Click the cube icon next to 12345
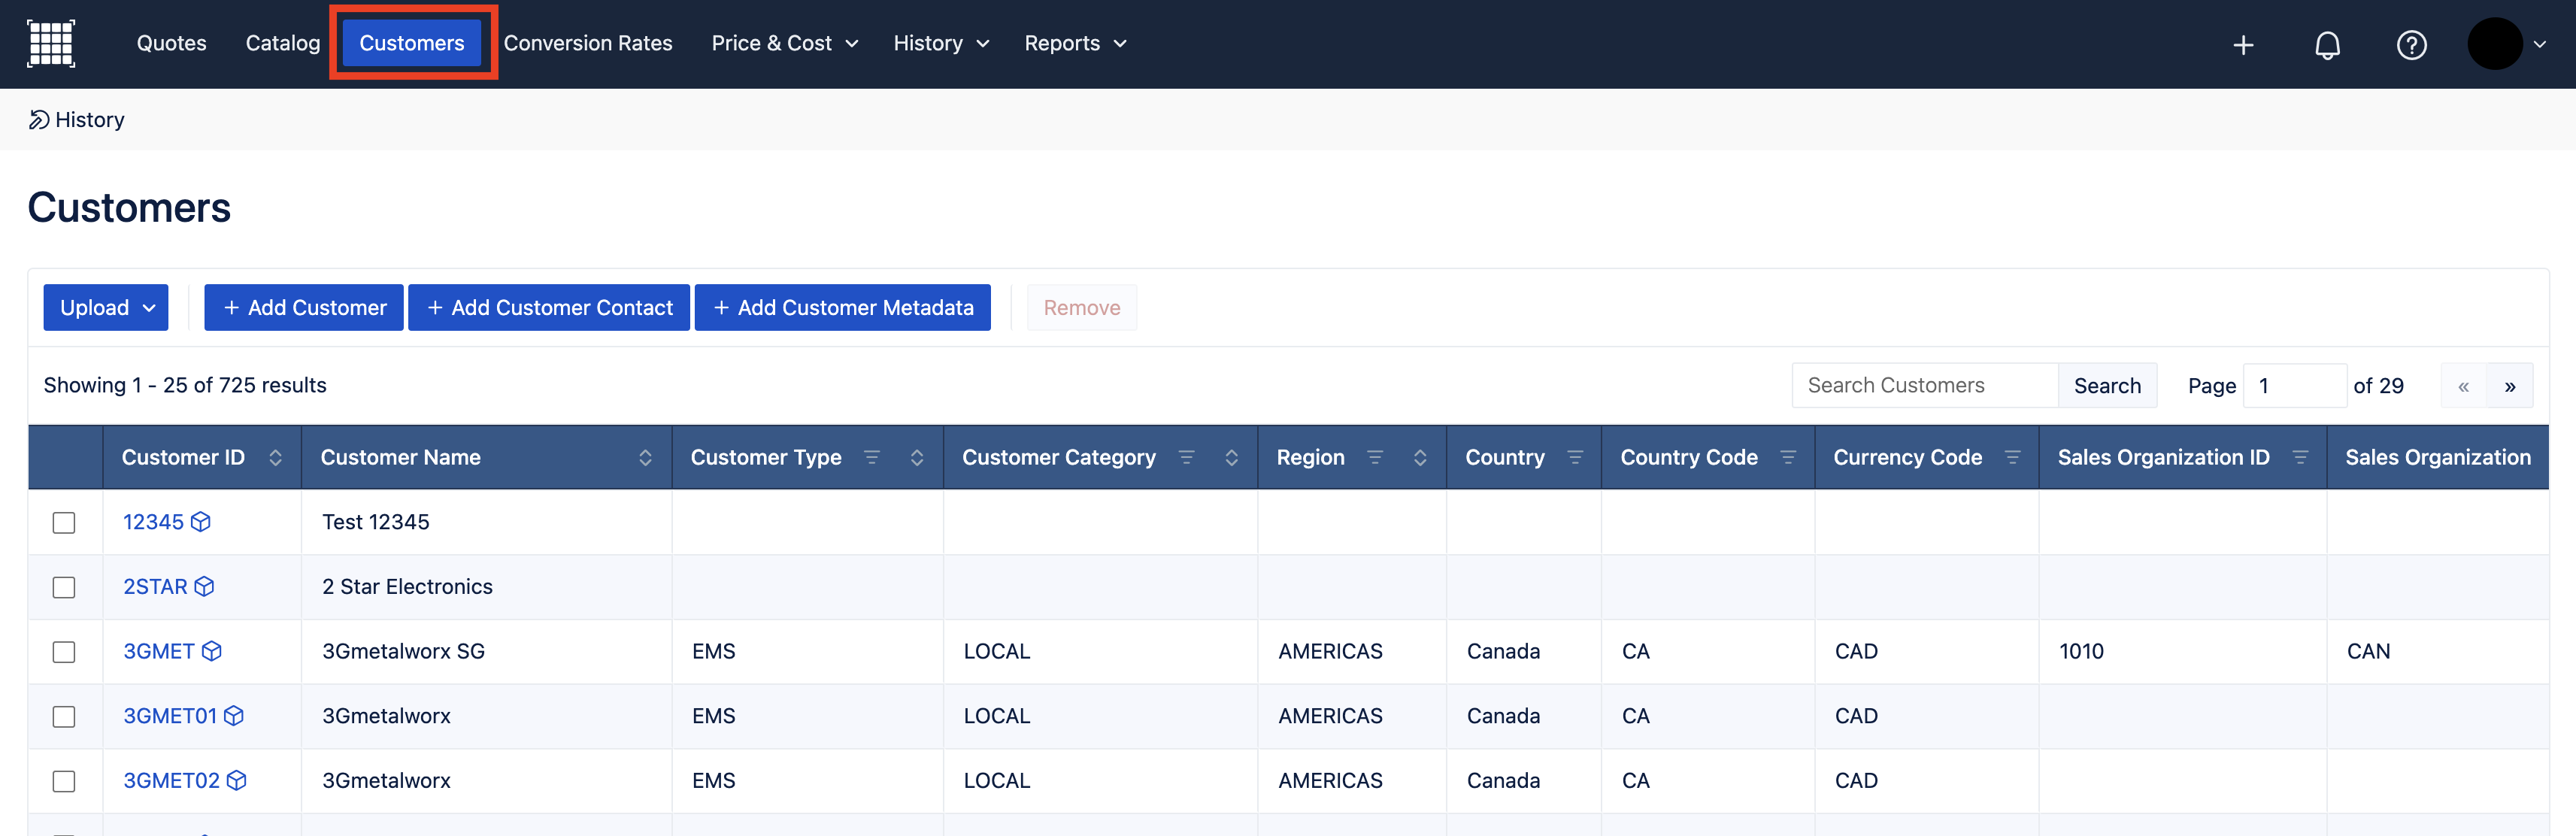This screenshot has height=836, width=2576. point(201,522)
